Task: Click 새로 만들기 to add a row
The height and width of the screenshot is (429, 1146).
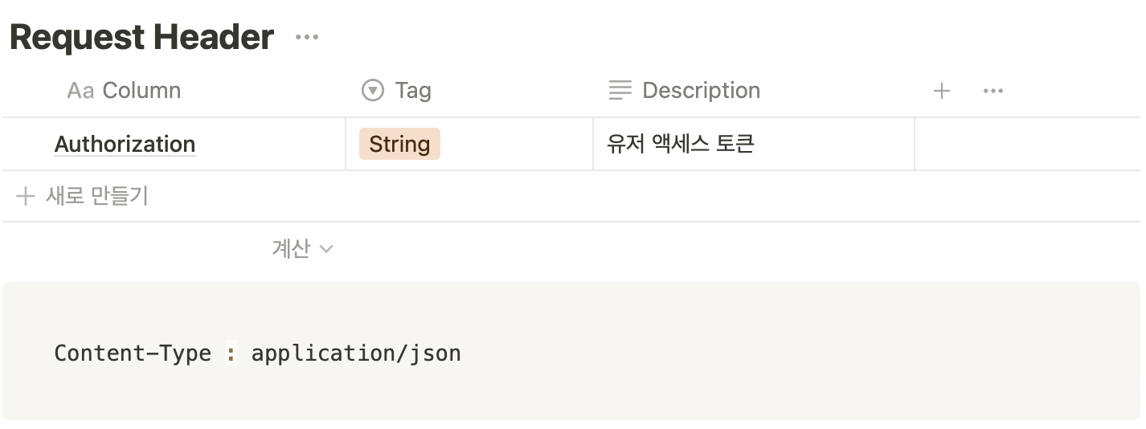Action: click(96, 196)
